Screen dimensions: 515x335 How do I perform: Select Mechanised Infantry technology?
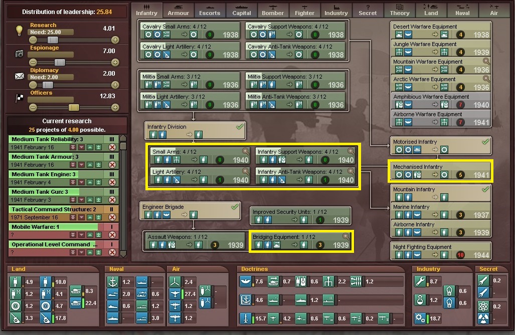[x=440, y=171]
